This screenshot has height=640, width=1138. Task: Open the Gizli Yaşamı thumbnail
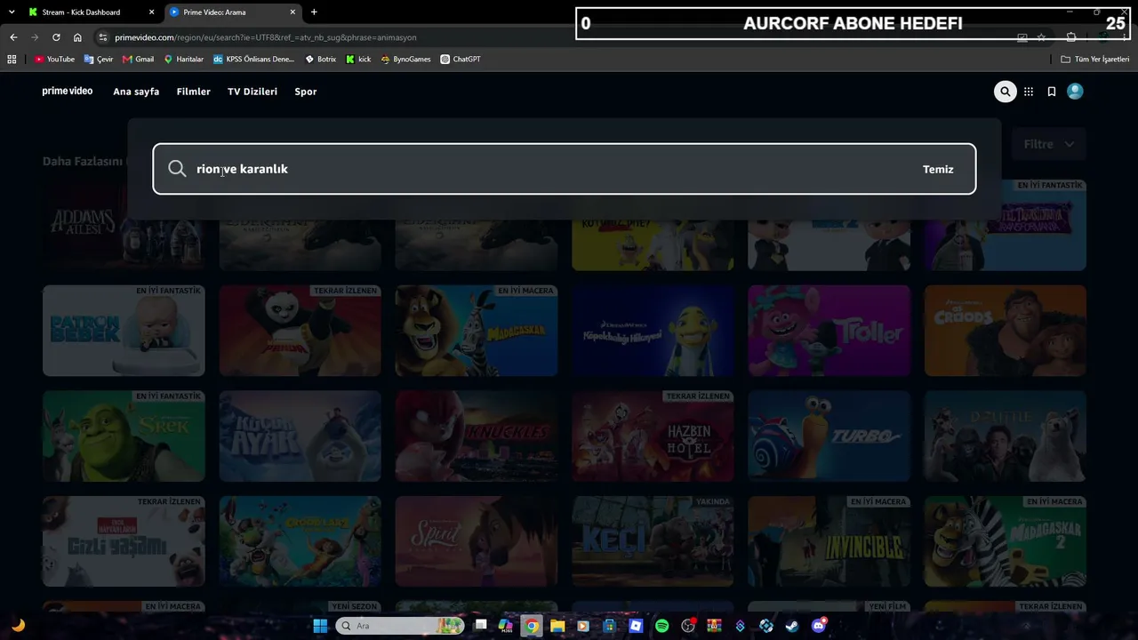(124, 542)
